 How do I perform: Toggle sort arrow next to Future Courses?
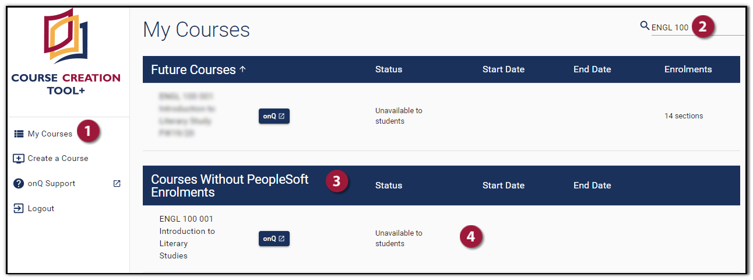pyautogui.click(x=243, y=69)
